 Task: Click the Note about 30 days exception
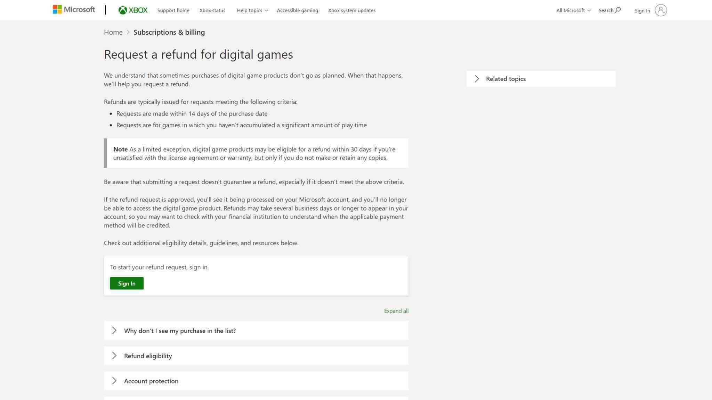coord(256,153)
